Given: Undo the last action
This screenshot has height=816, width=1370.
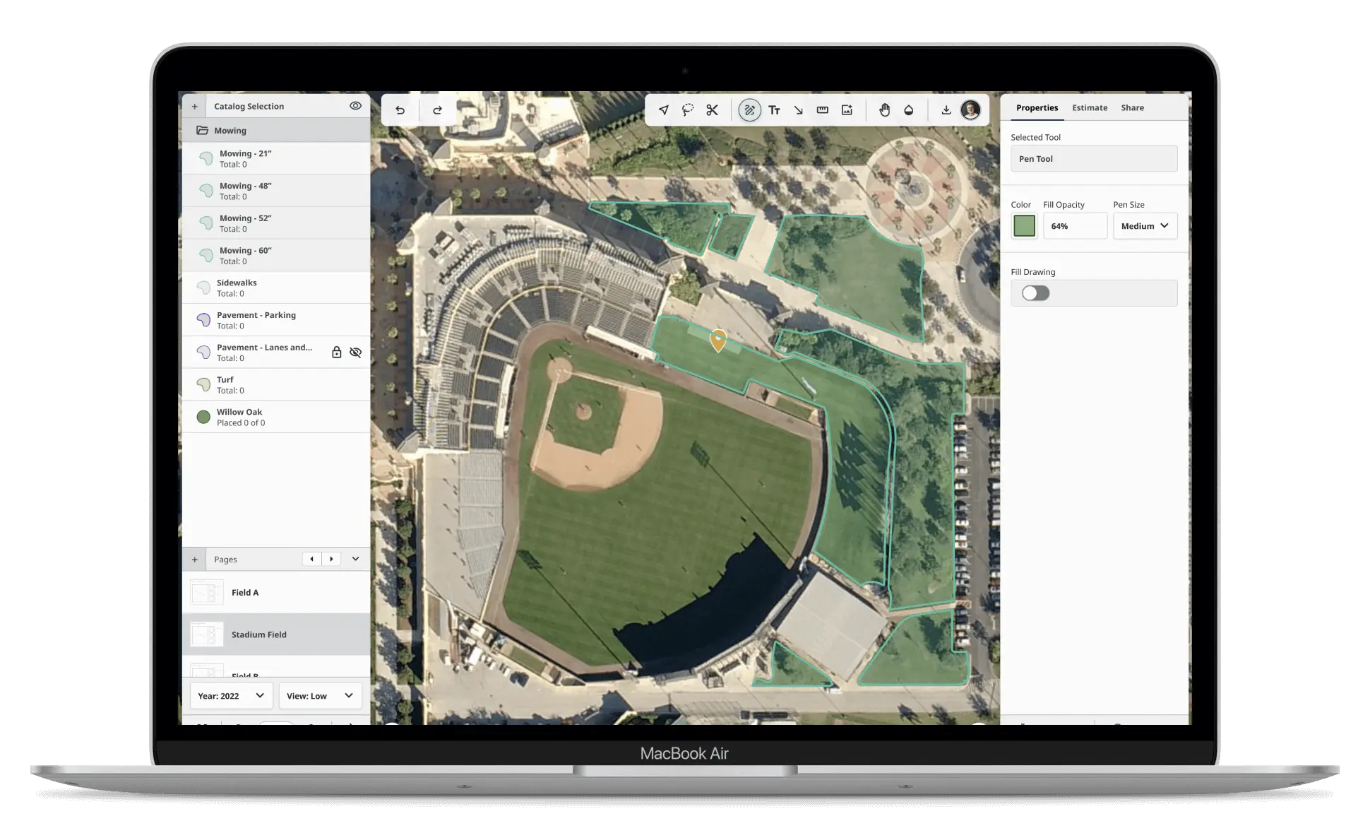Looking at the screenshot, I should point(400,110).
